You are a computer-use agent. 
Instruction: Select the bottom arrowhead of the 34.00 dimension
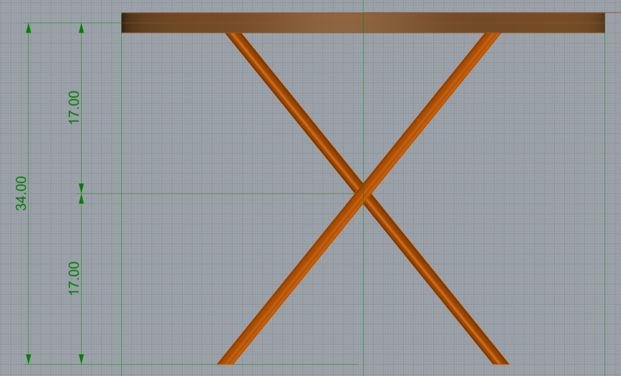pos(28,358)
